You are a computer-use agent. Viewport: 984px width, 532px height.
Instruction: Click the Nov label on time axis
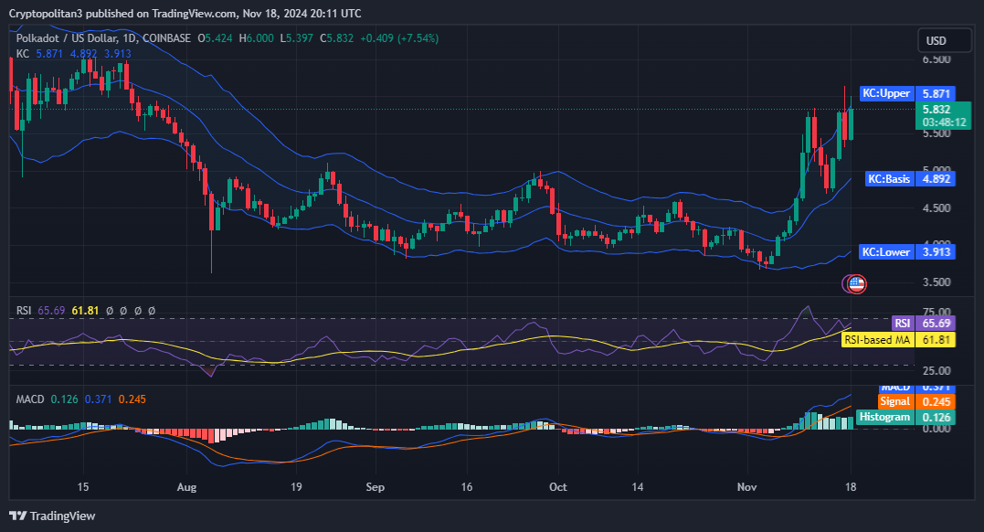[746, 487]
